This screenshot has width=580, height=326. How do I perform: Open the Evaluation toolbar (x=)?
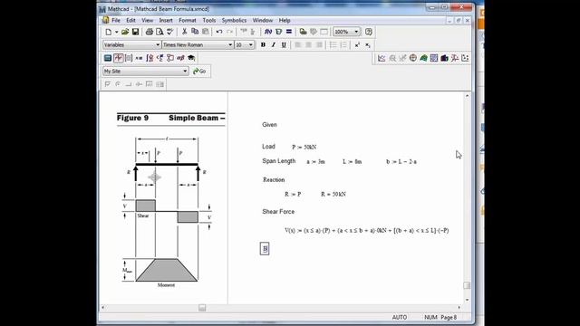(x=139, y=58)
